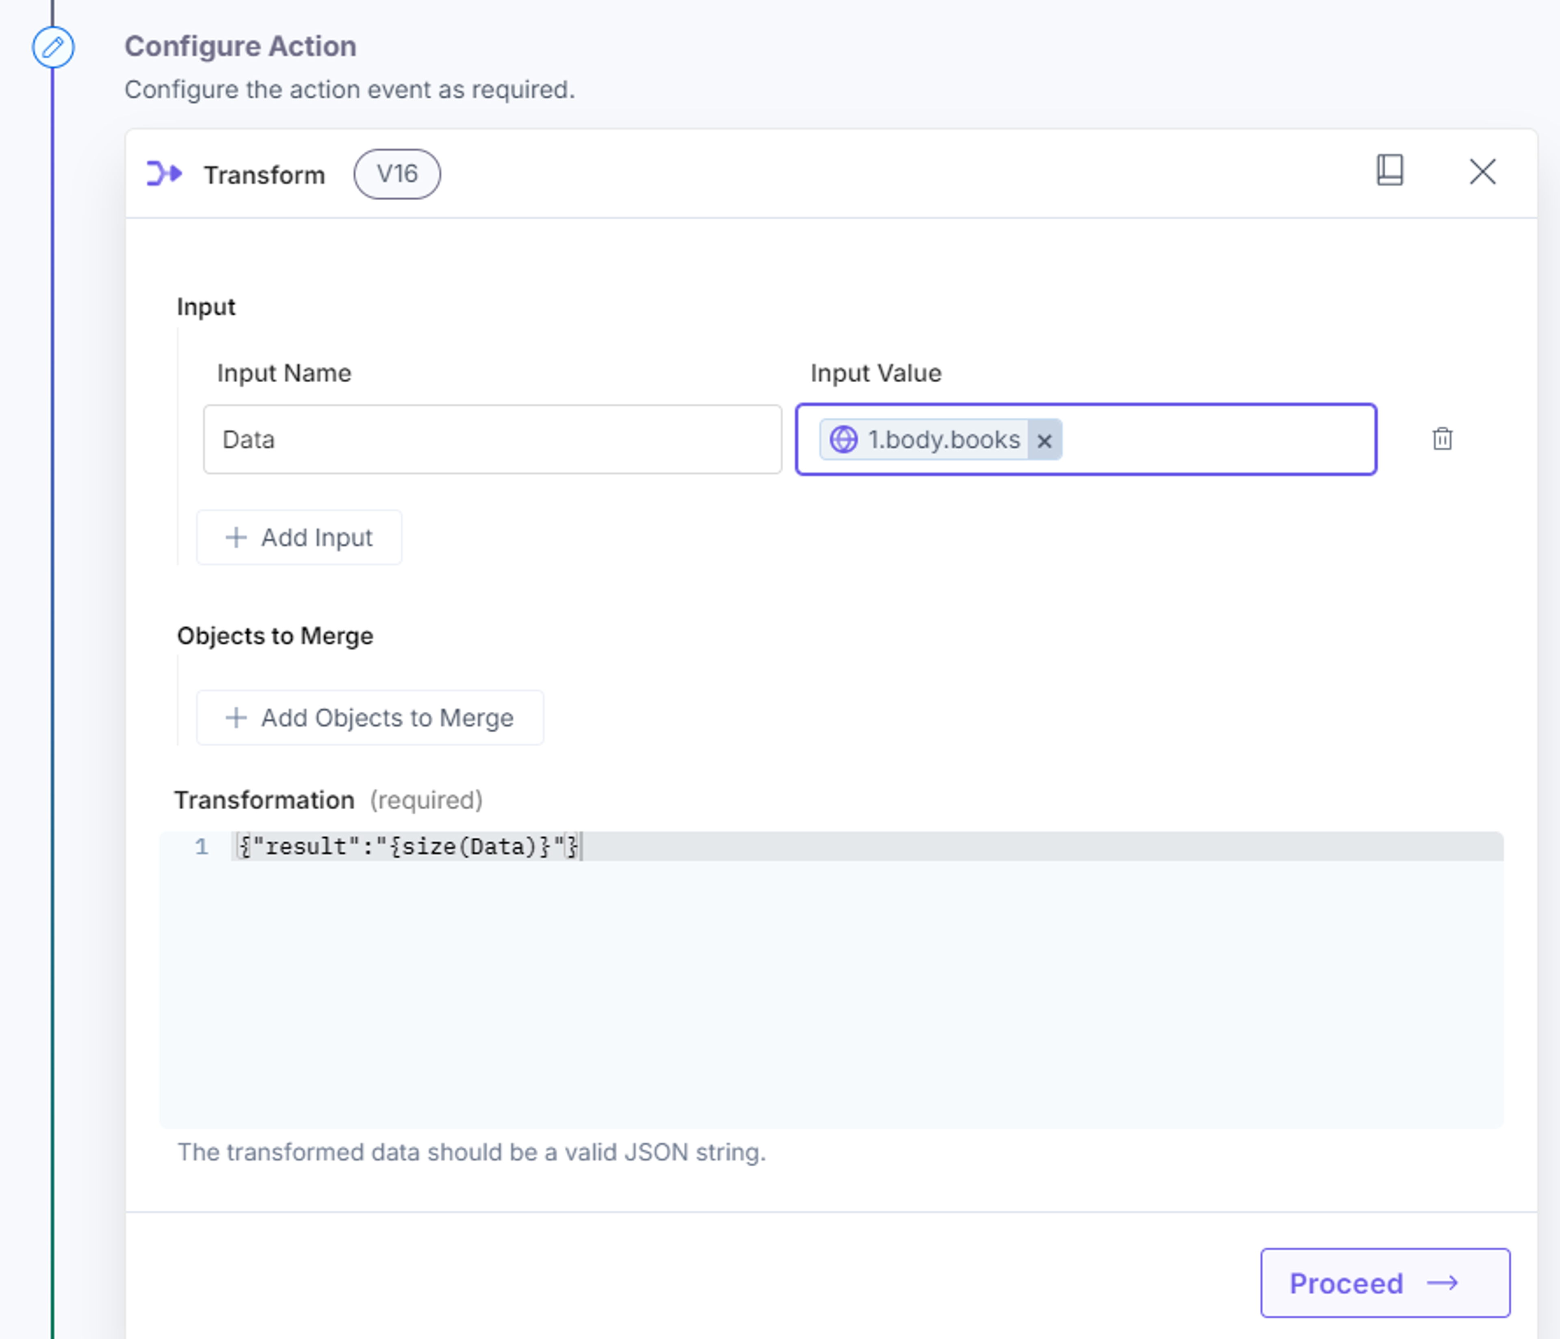
Task: Click the Proceed arrow icon
Action: [x=1443, y=1283]
